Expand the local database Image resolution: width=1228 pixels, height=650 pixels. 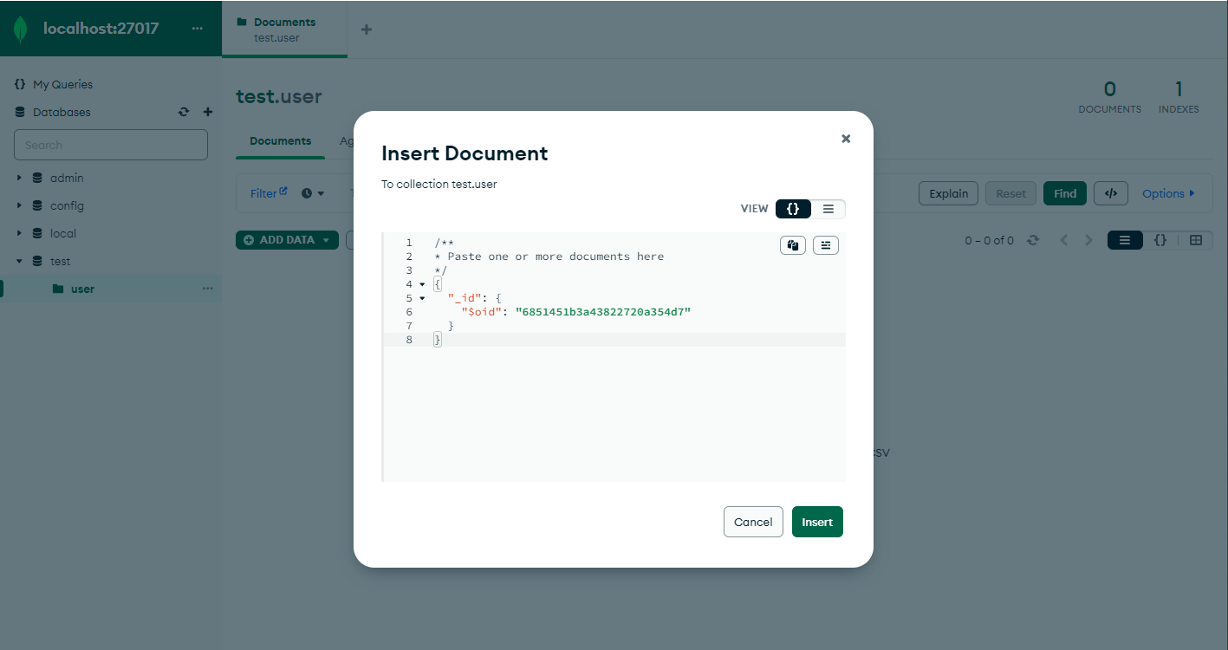[x=19, y=233]
